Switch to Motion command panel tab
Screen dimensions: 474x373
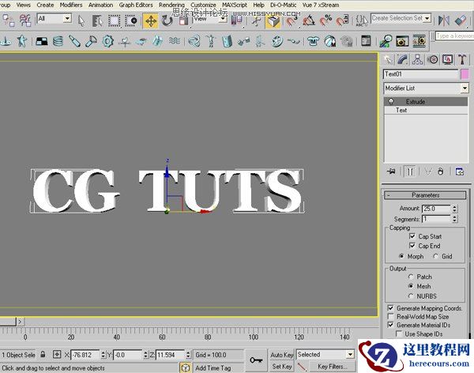pos(433,59)
